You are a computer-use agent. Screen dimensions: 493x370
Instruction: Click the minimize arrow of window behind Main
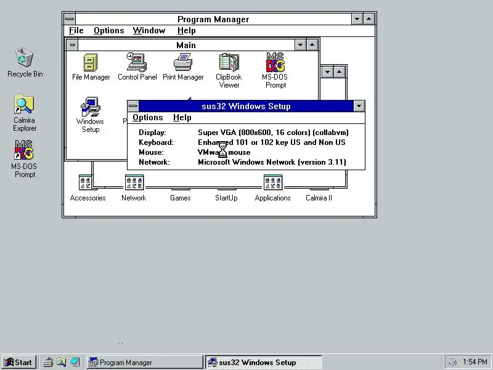[x=328, y=72]
